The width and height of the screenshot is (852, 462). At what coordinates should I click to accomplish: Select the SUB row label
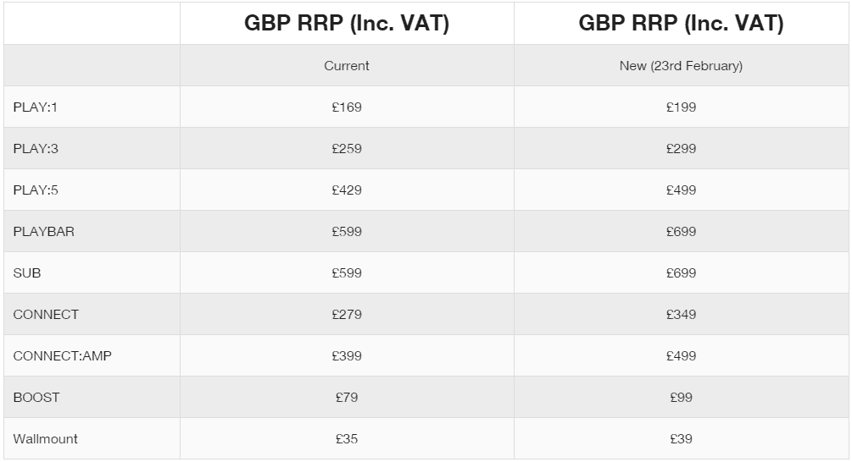pos(26,273)
